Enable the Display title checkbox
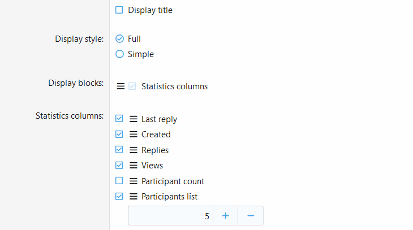The height and width of the screenshot is (230, 413). (x=119, y=10)
